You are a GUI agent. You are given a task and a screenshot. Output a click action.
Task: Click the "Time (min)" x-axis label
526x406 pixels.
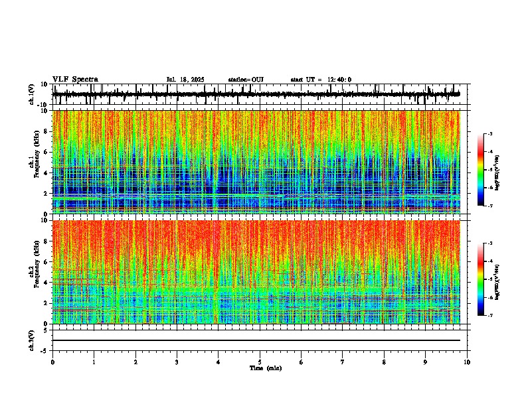[x=266, y=368]
